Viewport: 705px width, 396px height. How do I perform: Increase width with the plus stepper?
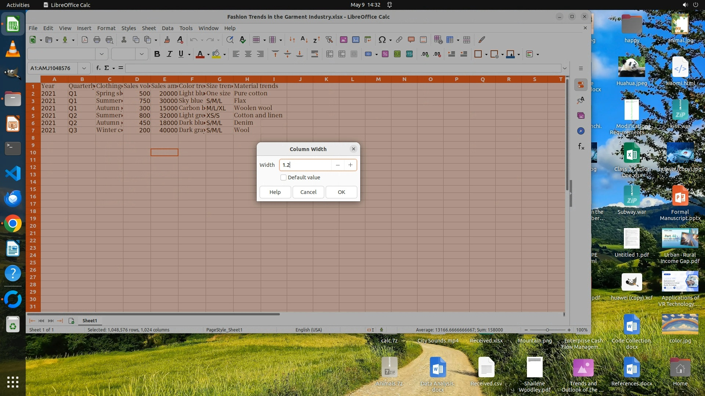pyautogui.click(x=350, y=165)
